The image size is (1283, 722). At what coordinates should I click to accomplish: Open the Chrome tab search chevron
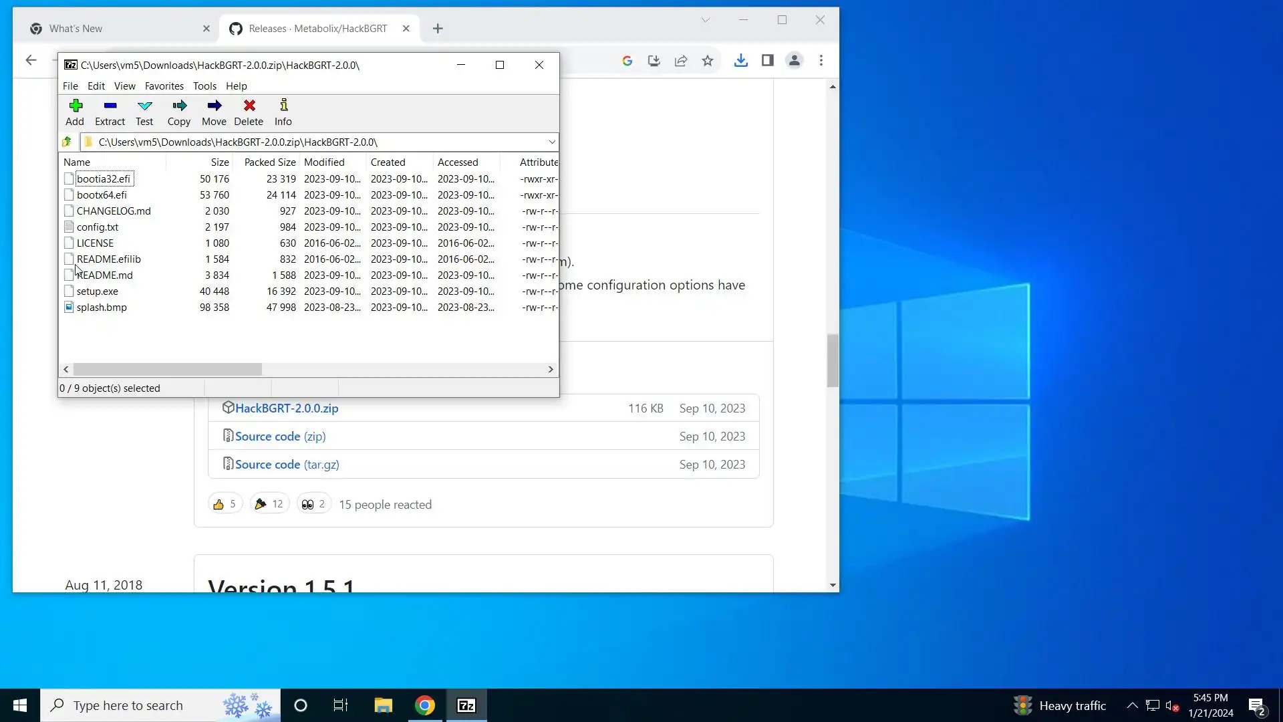point(705,20)
